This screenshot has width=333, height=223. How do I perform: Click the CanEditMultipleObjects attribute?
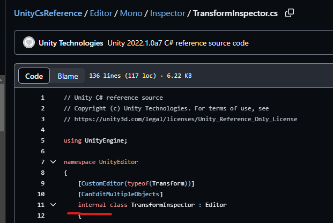(120, 194)
